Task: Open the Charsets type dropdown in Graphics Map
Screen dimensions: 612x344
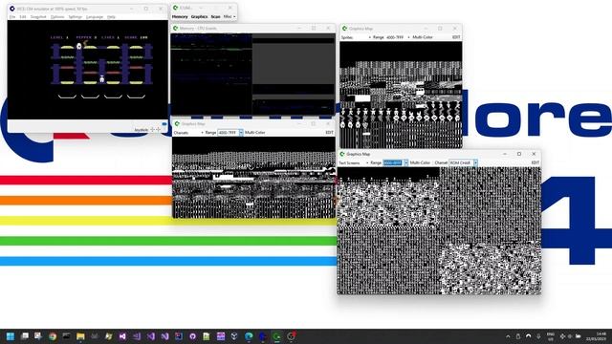Action: click(x=188, y=133)
